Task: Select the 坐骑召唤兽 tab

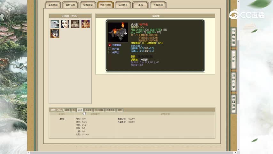Action: click(x=105, y=5)
